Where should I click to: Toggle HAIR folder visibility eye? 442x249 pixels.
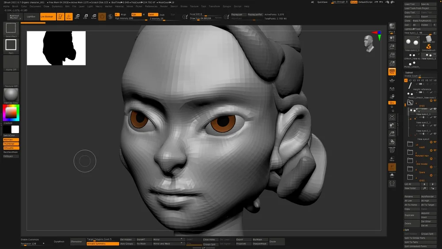pos(435,142)
